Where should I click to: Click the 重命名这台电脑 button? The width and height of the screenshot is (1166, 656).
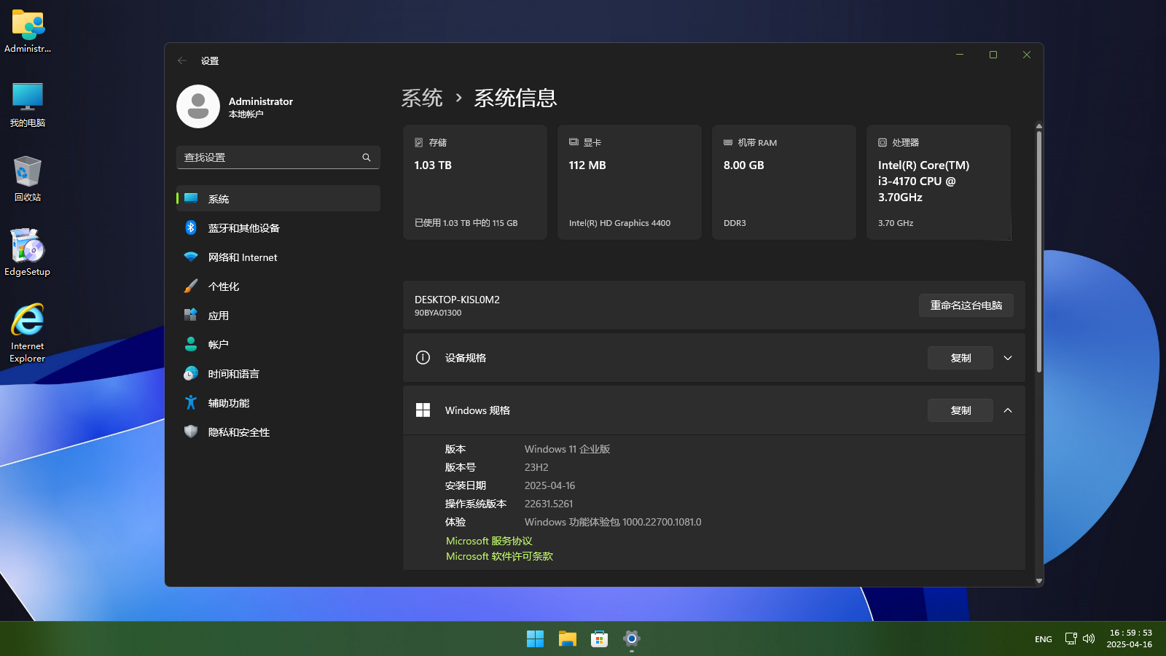click(x=966, y=305)
